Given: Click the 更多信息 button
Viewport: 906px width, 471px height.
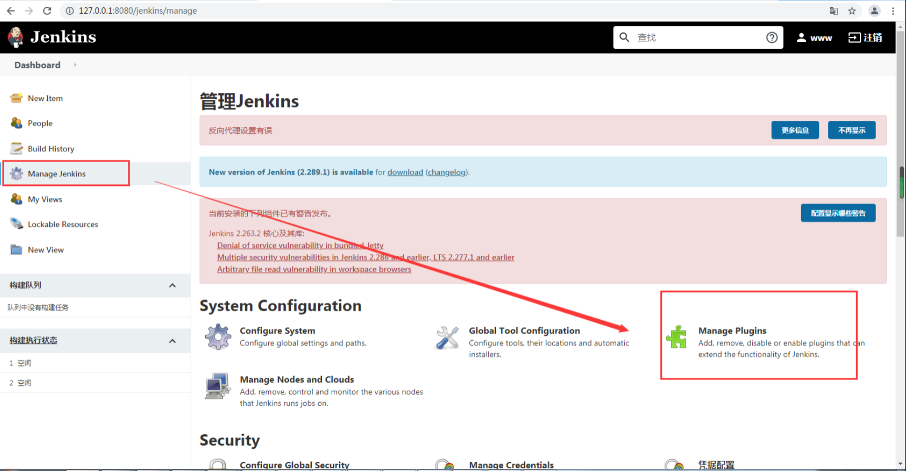Looking at the screenshot, I should pos(795,130).
